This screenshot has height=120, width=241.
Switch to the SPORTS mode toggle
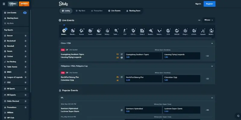point(24,4)
